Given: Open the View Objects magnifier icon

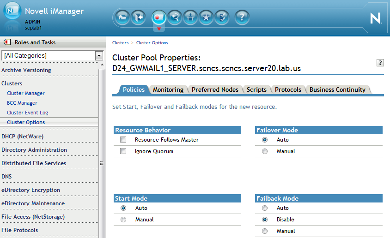Looking at the screenshot, I should 175,18.
